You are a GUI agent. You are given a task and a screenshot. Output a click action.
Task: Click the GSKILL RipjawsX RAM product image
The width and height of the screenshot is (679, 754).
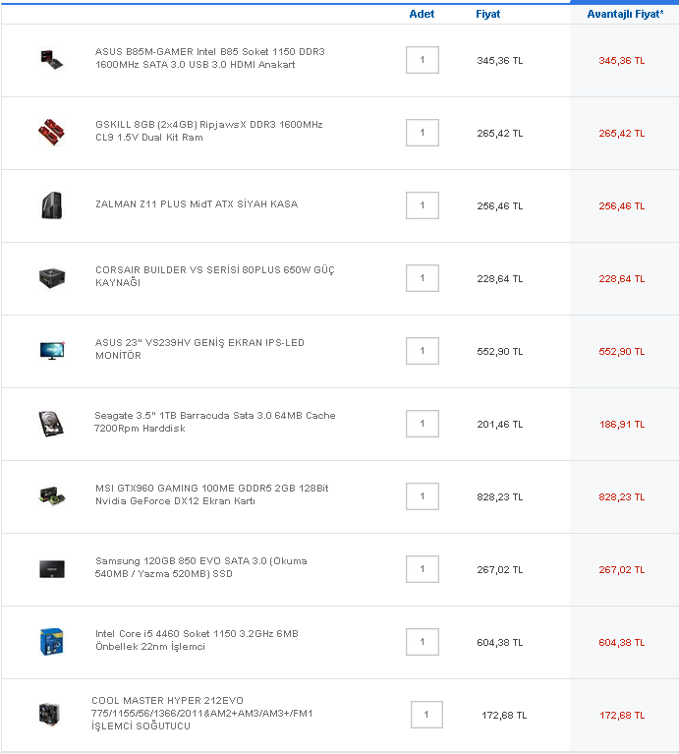click(x=51, y=132)
